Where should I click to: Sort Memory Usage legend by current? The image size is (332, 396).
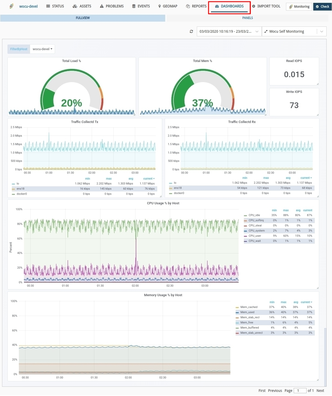click(307, 302)
